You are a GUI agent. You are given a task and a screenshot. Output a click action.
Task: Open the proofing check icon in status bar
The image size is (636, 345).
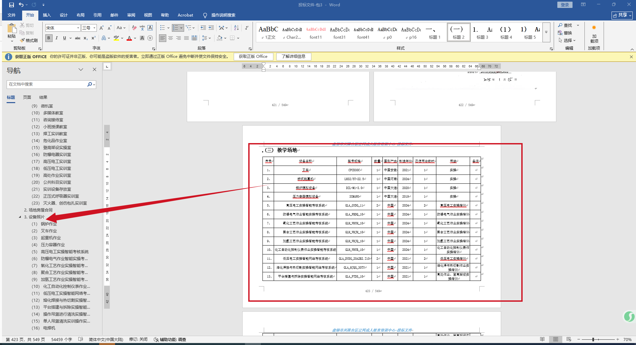point(81,339)
